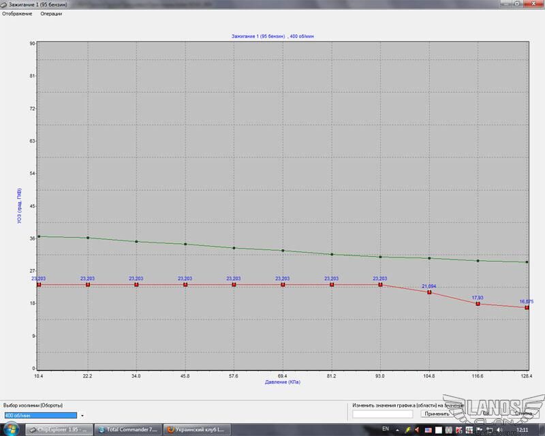545x436 pixels.
Task: Open the Windows Start menu
Action: [11, 430]
